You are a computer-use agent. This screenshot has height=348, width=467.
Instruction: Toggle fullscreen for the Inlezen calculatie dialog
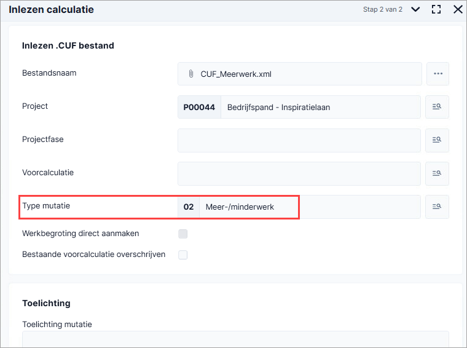(436, 9)
